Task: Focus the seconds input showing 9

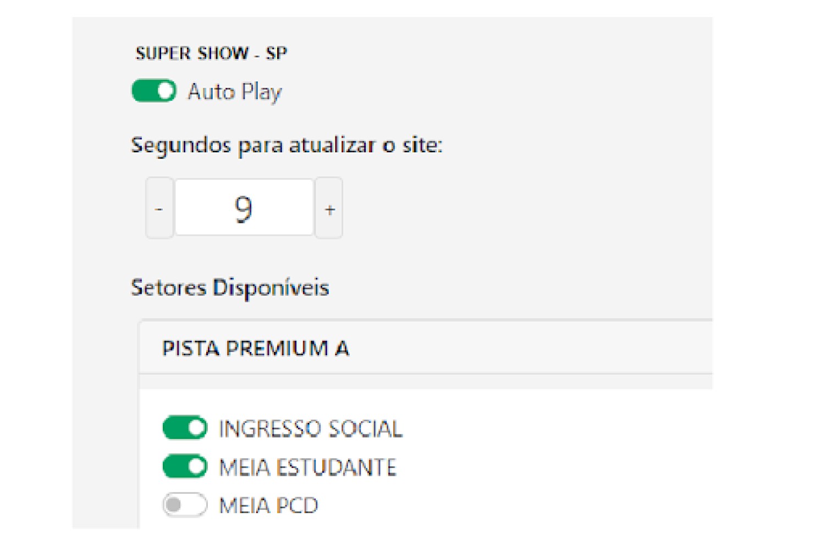Action: tap(244, 208)
